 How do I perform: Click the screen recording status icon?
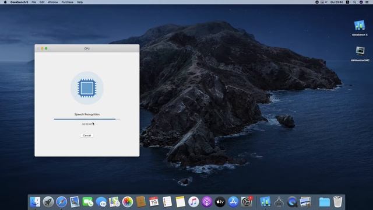pos(317,2)
